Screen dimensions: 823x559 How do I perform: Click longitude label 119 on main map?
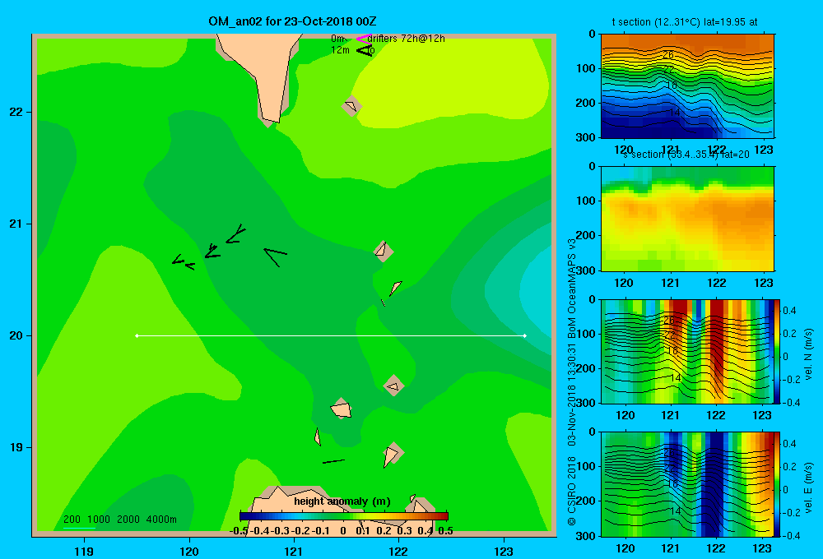[84, 551]
